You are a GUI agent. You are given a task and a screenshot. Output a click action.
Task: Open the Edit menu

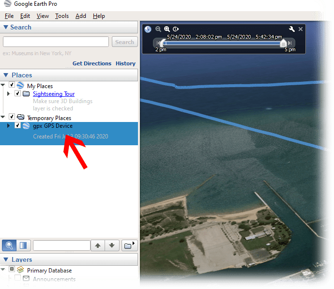click(25, 16)
